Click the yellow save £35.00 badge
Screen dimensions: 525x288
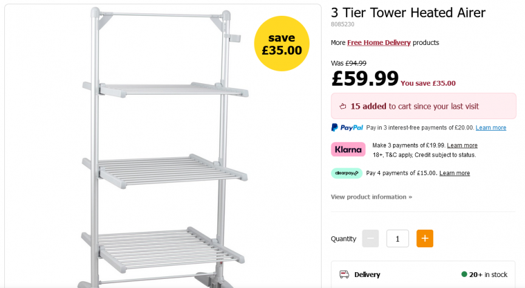[282, 44]
